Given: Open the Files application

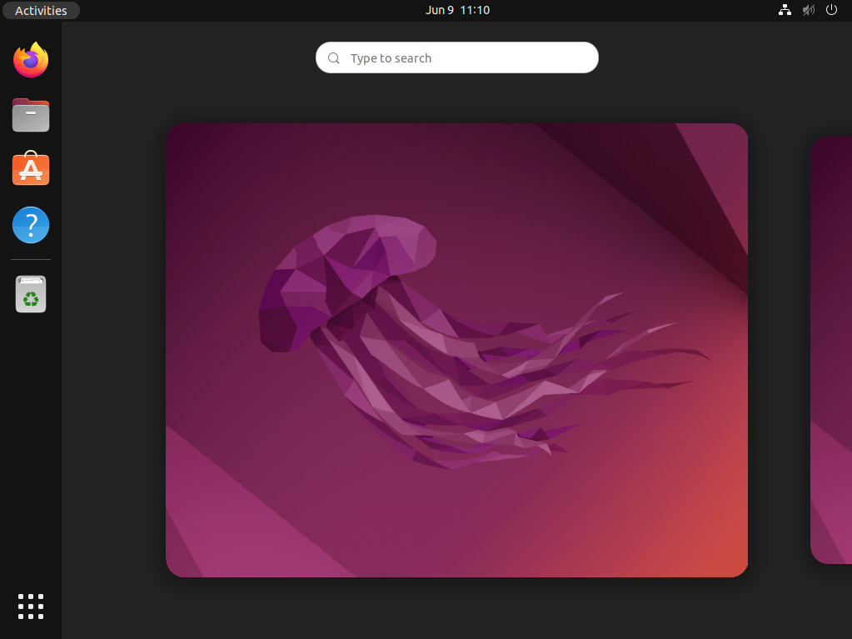Looking at the screenshot, I should tap(30, 115).
